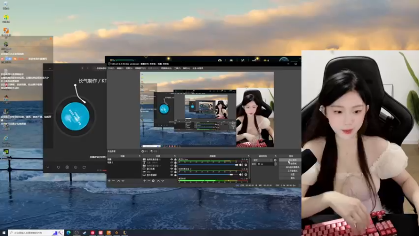Open the OBS 停靠窗口 menu
This screenshot has height=236, width=419.
(140, 68)
